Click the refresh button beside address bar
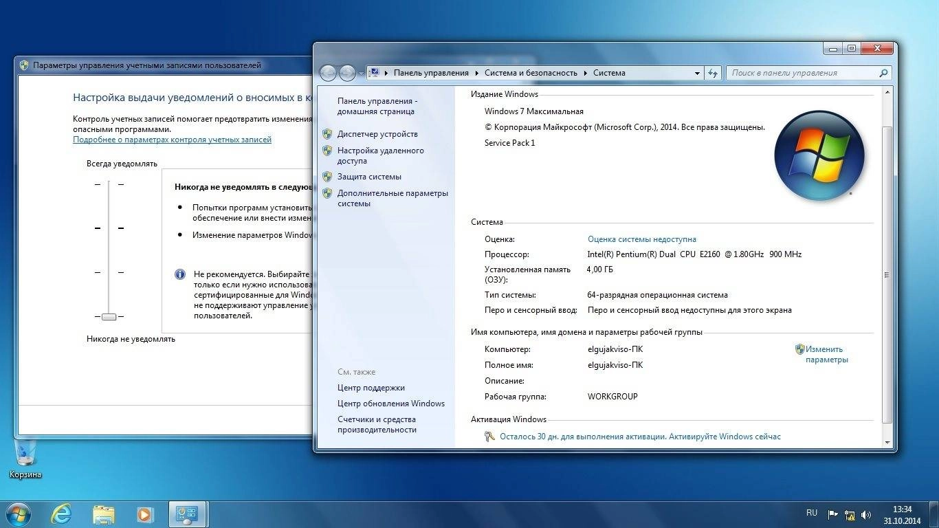Screen dimensions: 939x528 pyautogui.click(x=713, y=73)
